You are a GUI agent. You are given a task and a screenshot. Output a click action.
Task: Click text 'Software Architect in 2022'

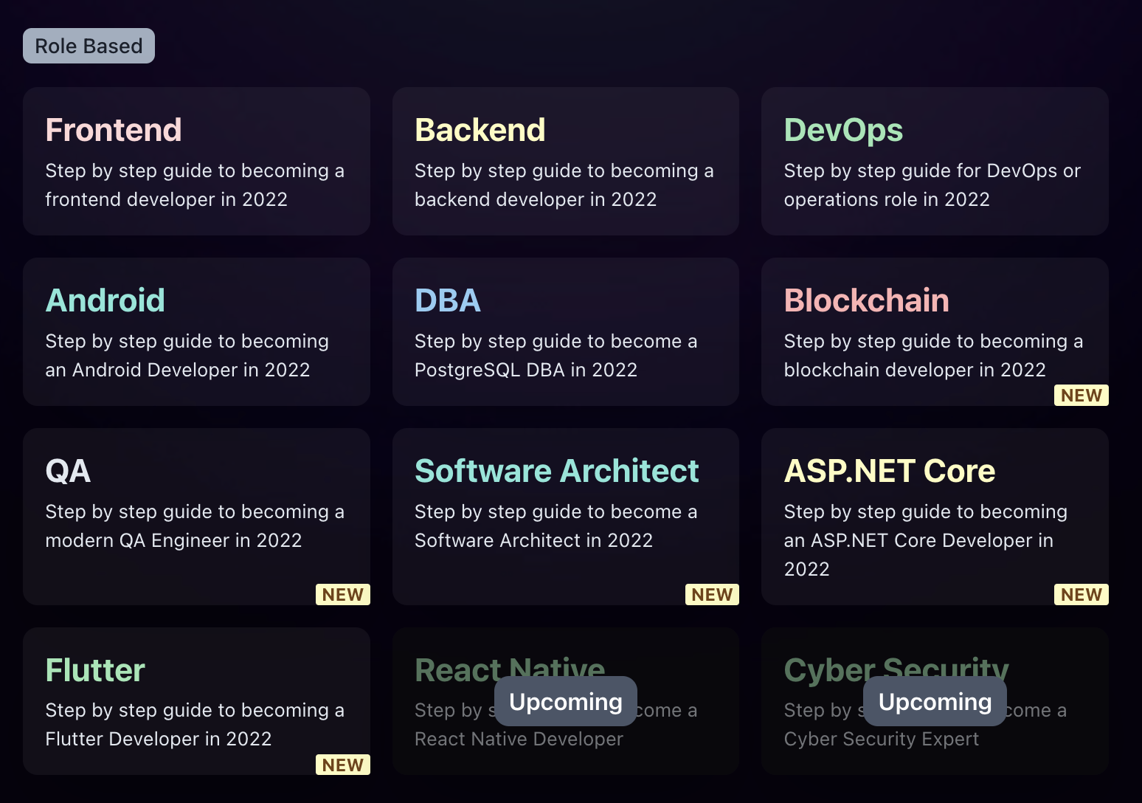[533, 540]
